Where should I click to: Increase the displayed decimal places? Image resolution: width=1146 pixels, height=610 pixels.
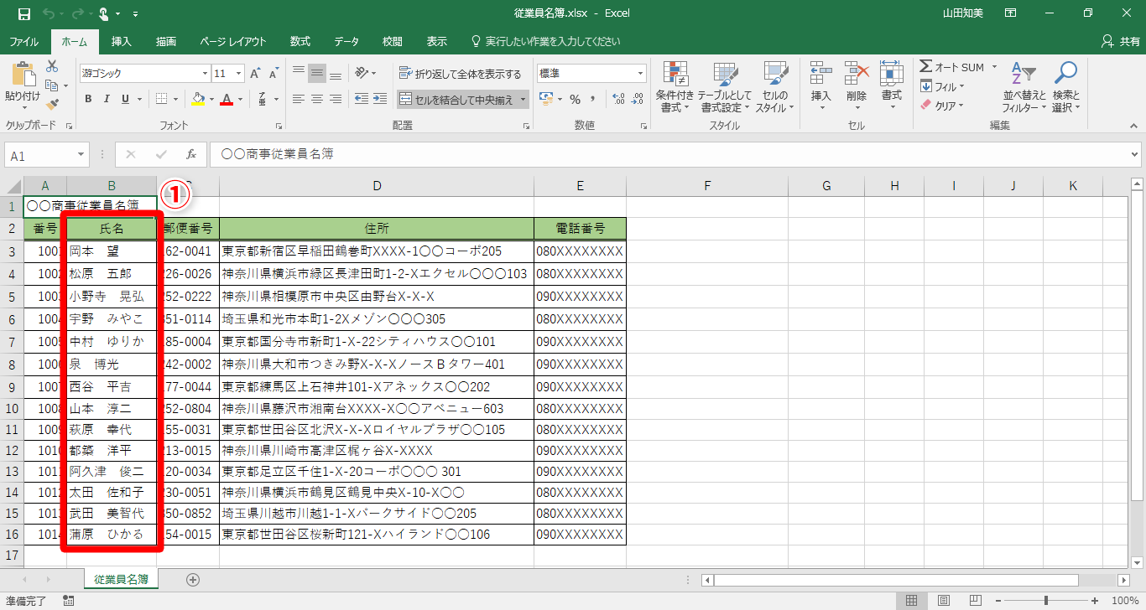click(619, 99)
